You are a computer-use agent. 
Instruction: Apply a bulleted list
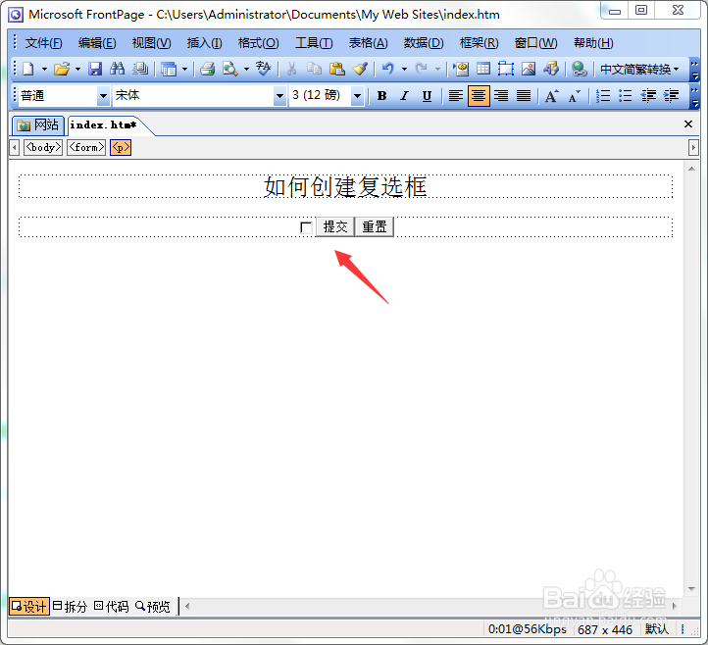click(x=626, y=96)
